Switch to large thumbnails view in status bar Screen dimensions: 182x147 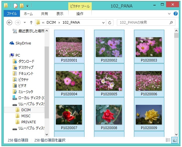174,140
